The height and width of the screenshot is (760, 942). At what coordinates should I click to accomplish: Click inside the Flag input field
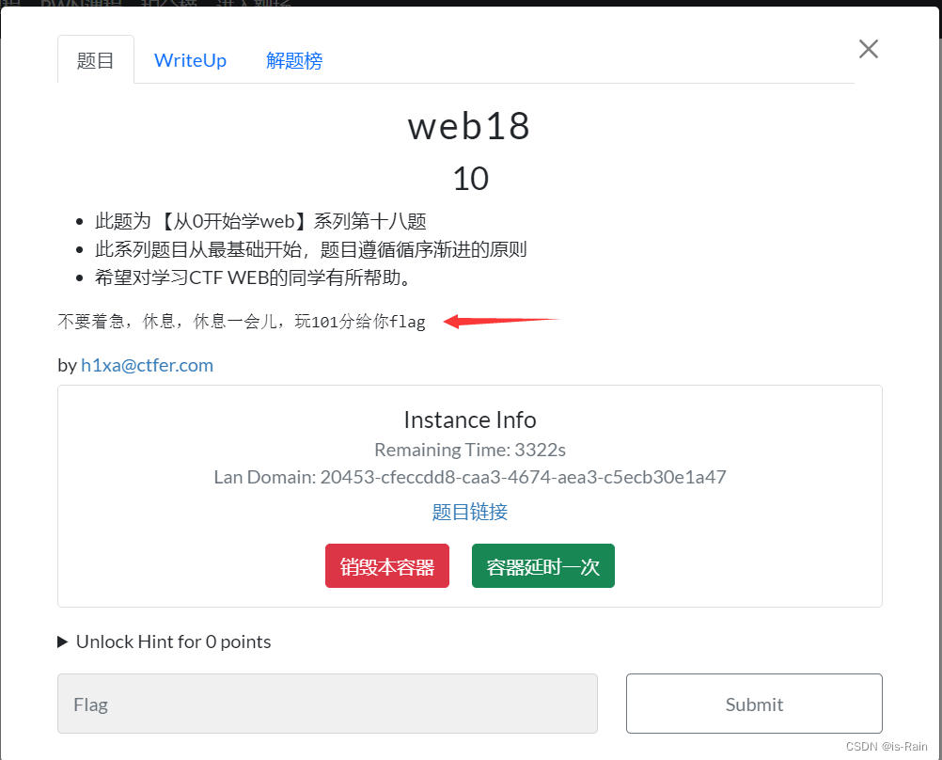(328, 704)
